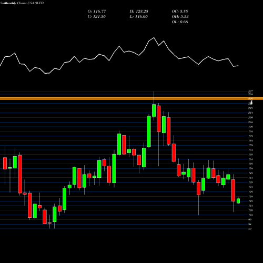The height and width of the screenshot is (263, 263).
Task: Click the 189 price axis label
Action: click(250, 136)
